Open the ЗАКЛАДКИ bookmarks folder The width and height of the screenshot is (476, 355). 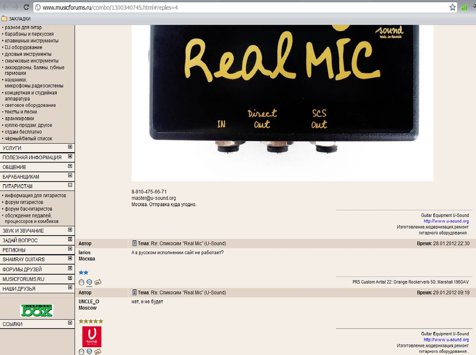tap(16, 19)
